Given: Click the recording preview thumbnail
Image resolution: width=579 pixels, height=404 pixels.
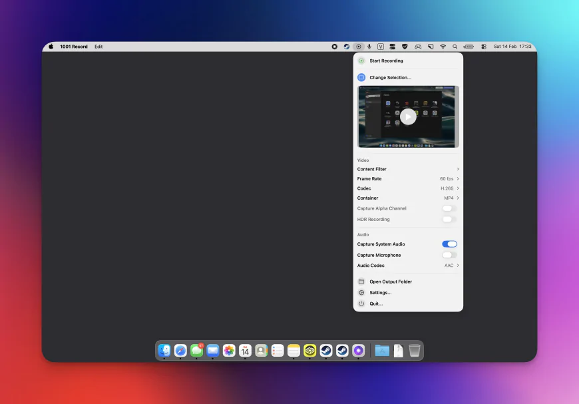Looking at the screenshot, I should [407, 116].
